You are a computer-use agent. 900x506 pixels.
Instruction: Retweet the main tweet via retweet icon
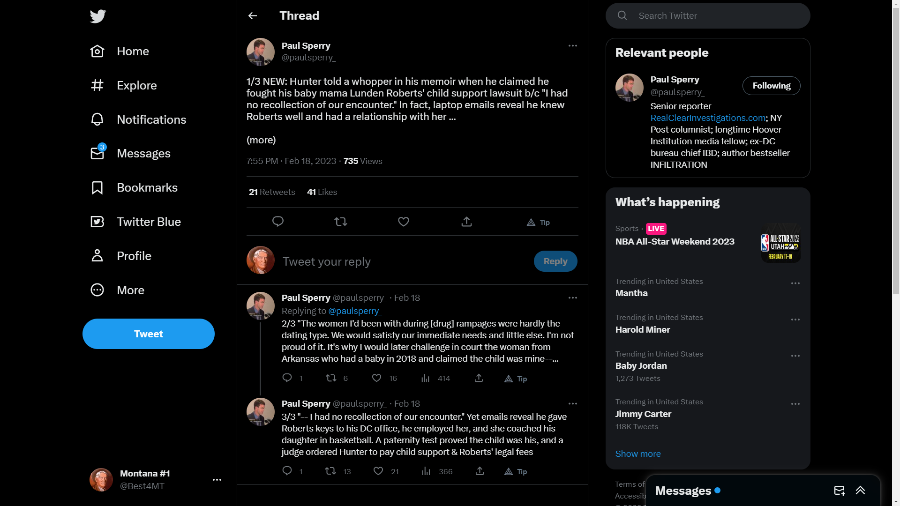pos(341,222)
